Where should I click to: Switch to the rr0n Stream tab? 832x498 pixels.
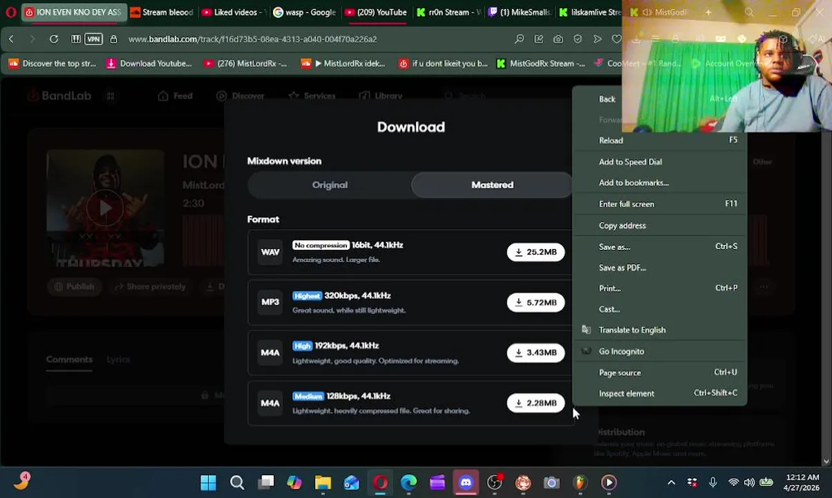point(448,12)
